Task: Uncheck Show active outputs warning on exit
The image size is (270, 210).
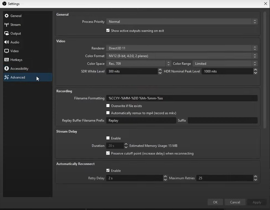Action: pyautogui.click(x=108, y=30)
